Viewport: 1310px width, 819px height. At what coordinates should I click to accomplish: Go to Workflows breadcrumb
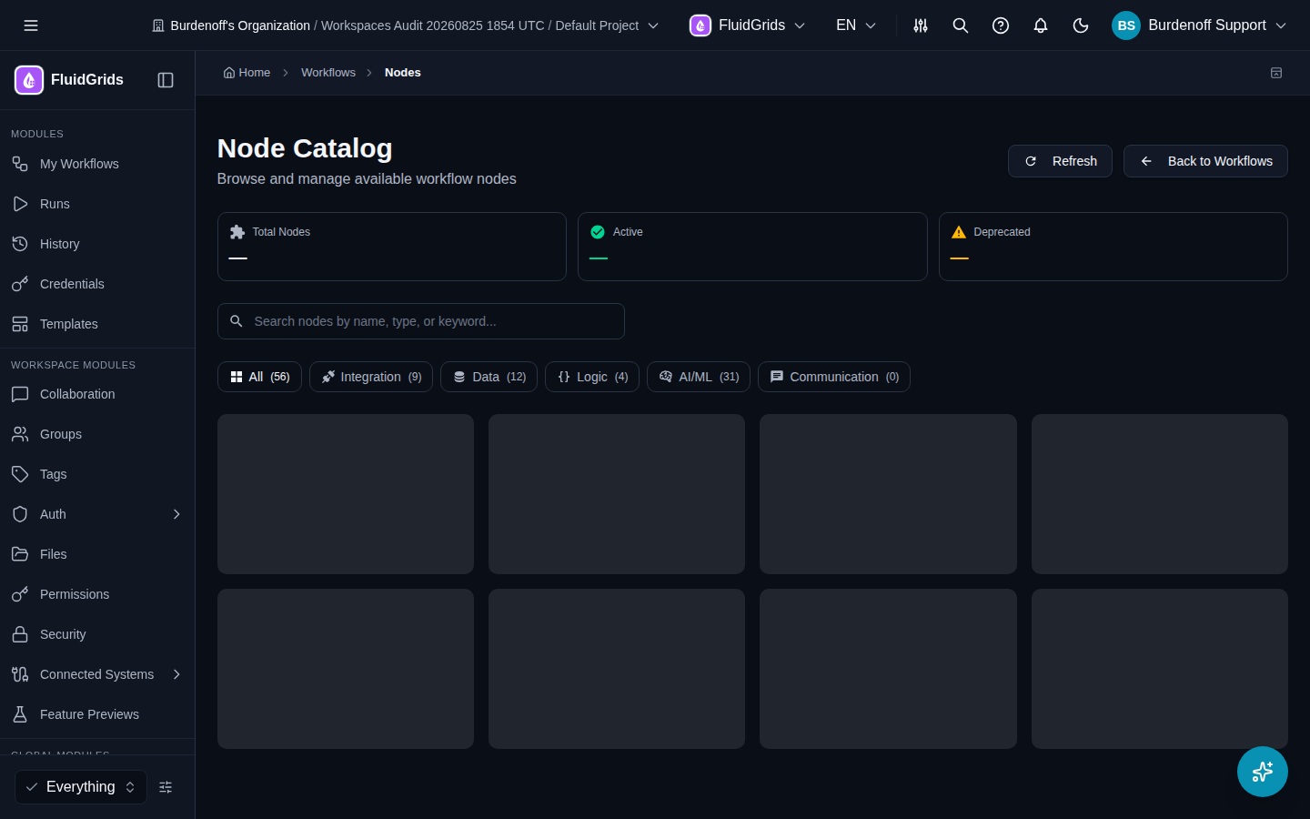[x=328, y=73]
